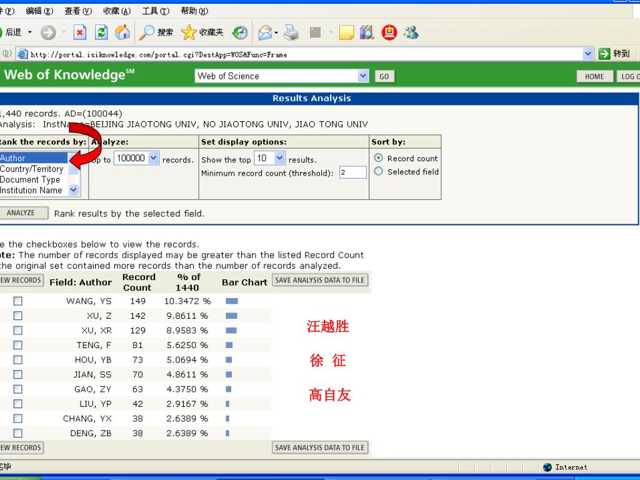The width and height of the screenshot is (640, 480).
Task: Tick the checkbox for HOU, YB
Action: tap(18, 360)
